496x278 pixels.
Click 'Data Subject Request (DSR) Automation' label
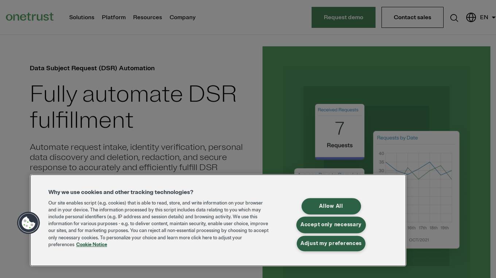92,68
